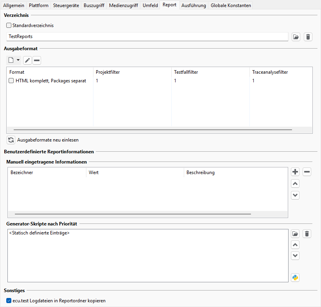Open the Plattform tab
Screen dimensions: 321x307
click(39, 5)
